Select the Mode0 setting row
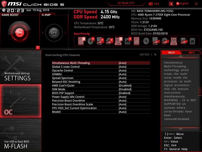 [x=101, y=112]
